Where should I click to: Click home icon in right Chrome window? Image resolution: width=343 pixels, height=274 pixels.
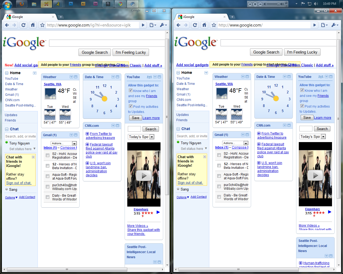(204, 25)
